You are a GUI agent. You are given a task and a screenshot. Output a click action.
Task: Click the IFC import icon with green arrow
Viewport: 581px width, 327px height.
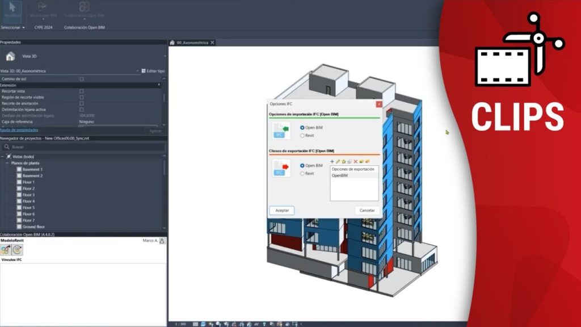(281, 131)
